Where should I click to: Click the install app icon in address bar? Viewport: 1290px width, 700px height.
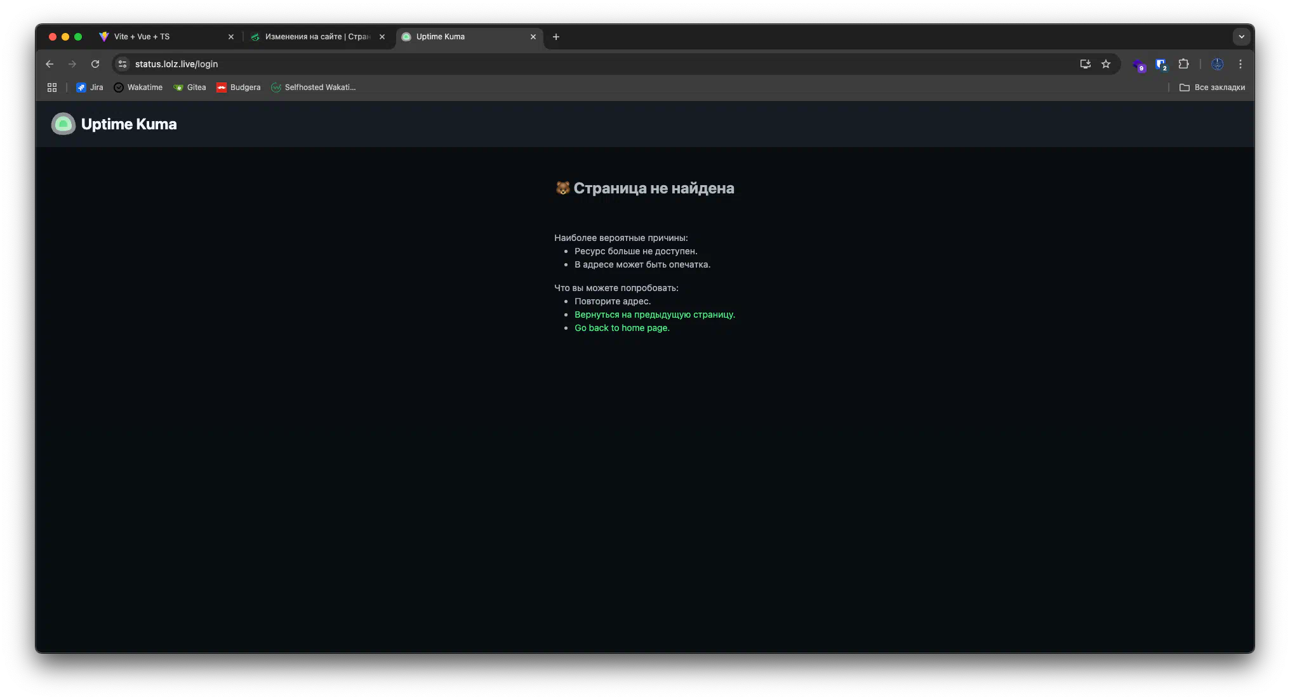pyautogui.click(x=1085, y=64)
